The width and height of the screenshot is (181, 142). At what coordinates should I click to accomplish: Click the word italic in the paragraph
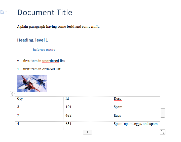(95, 26)
